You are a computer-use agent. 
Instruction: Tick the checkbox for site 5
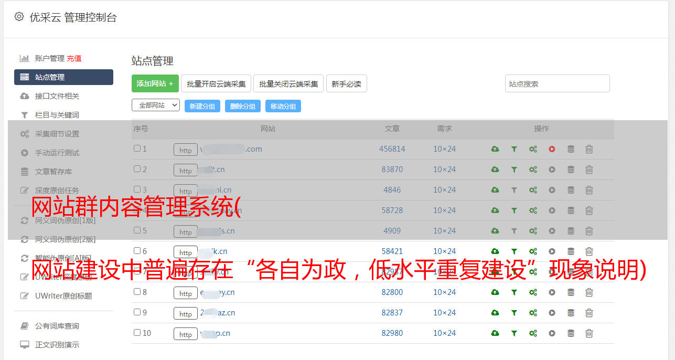(x=137, y=230)
